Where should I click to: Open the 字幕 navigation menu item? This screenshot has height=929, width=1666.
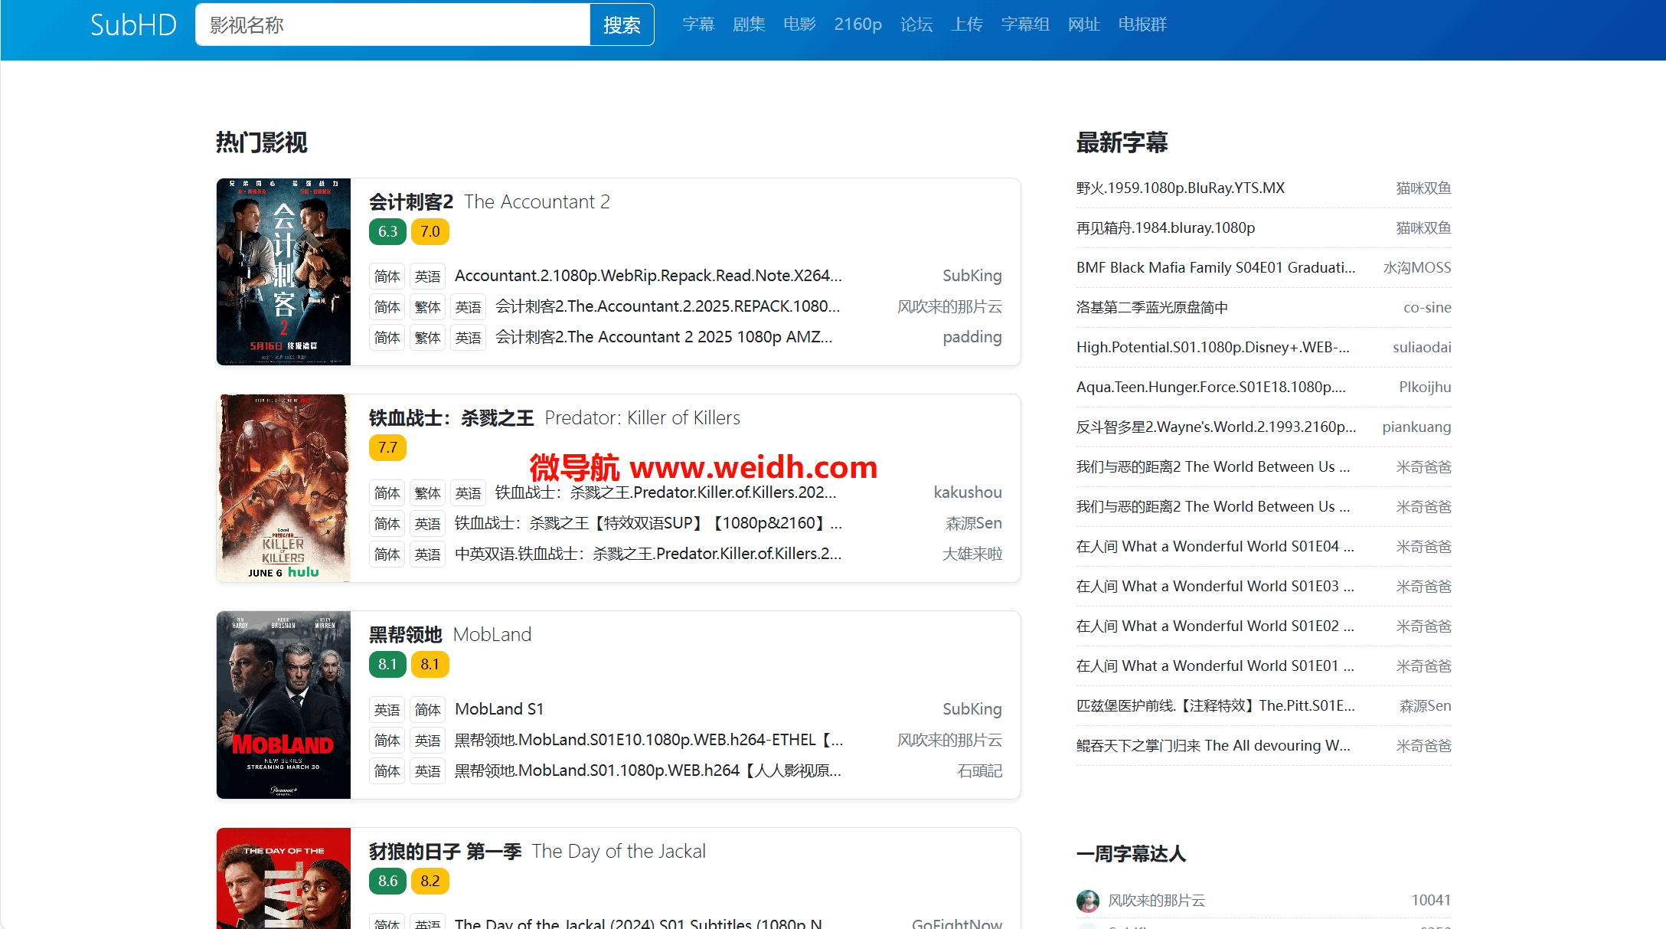point(698,25)
